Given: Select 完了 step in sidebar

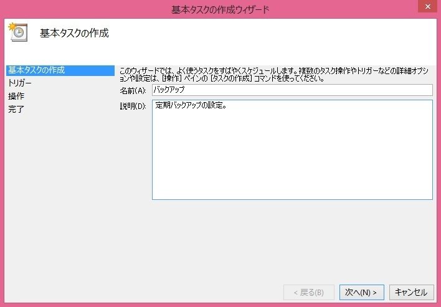Looking at the screenshot, I should click(16, 109).
